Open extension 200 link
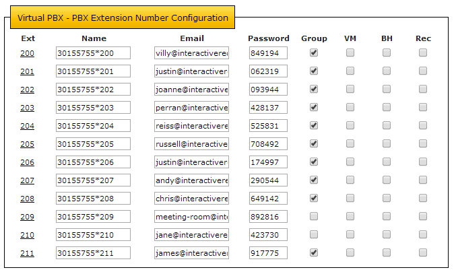 click(x=28, y=53)
